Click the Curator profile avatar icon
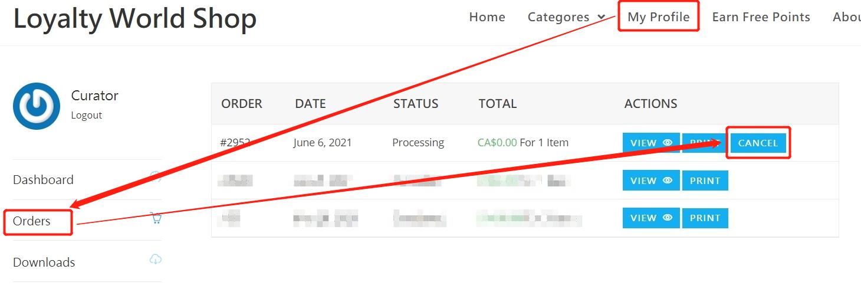The image size is (861, 292). (37, 106)
